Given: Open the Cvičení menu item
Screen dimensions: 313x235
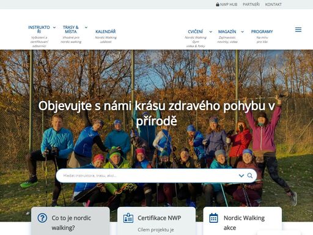Looking at the screenshot, I should [x=196, y=31].
